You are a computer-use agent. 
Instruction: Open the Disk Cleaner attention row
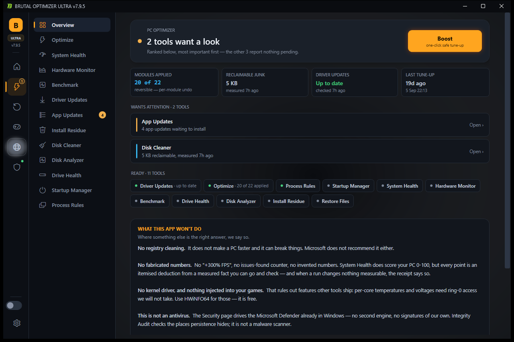[310, 151]
